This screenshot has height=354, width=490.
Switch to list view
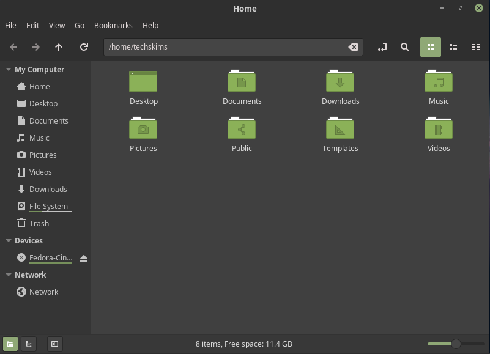coord(453,47)
